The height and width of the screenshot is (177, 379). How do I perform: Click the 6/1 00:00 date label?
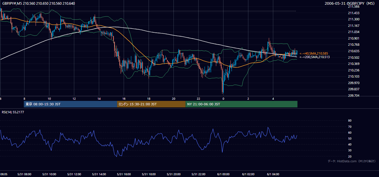coord(223,174)
